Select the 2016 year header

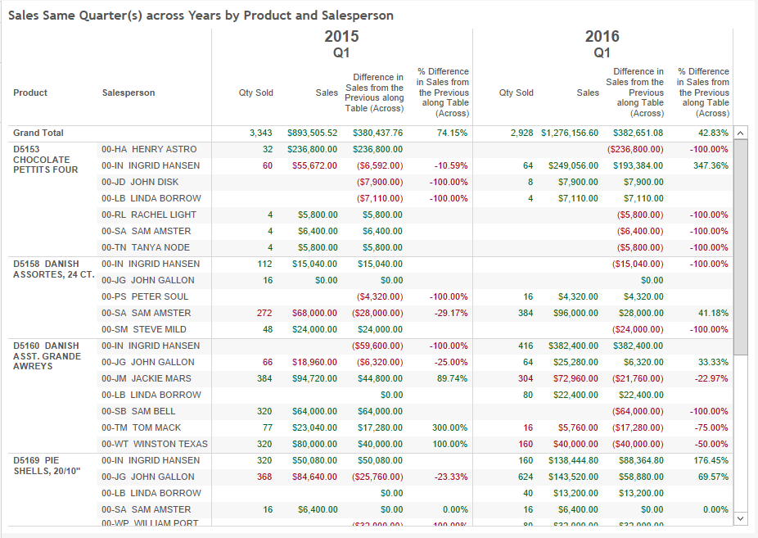coord(602,36)
